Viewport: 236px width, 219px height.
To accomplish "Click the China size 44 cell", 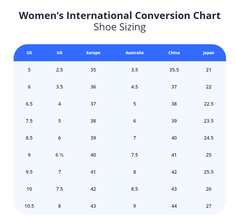I will [174, 206].
